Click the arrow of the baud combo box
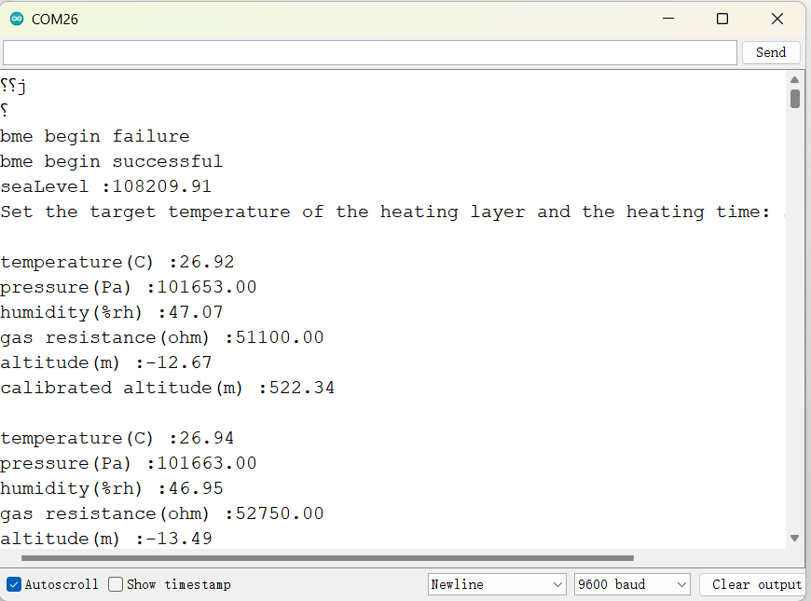Image resolution: width=811 pixels, height=601 pixels. 681,584
